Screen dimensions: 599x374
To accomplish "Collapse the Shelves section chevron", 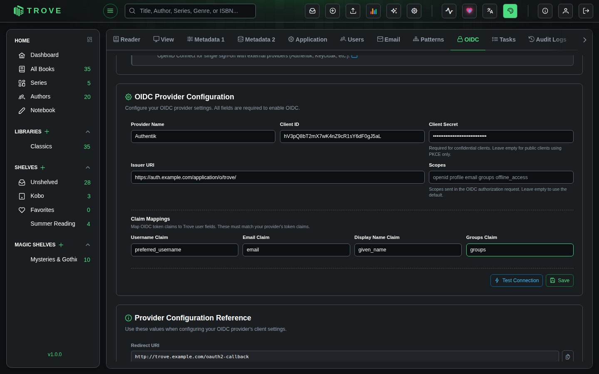I will click(x=88, y=167).
